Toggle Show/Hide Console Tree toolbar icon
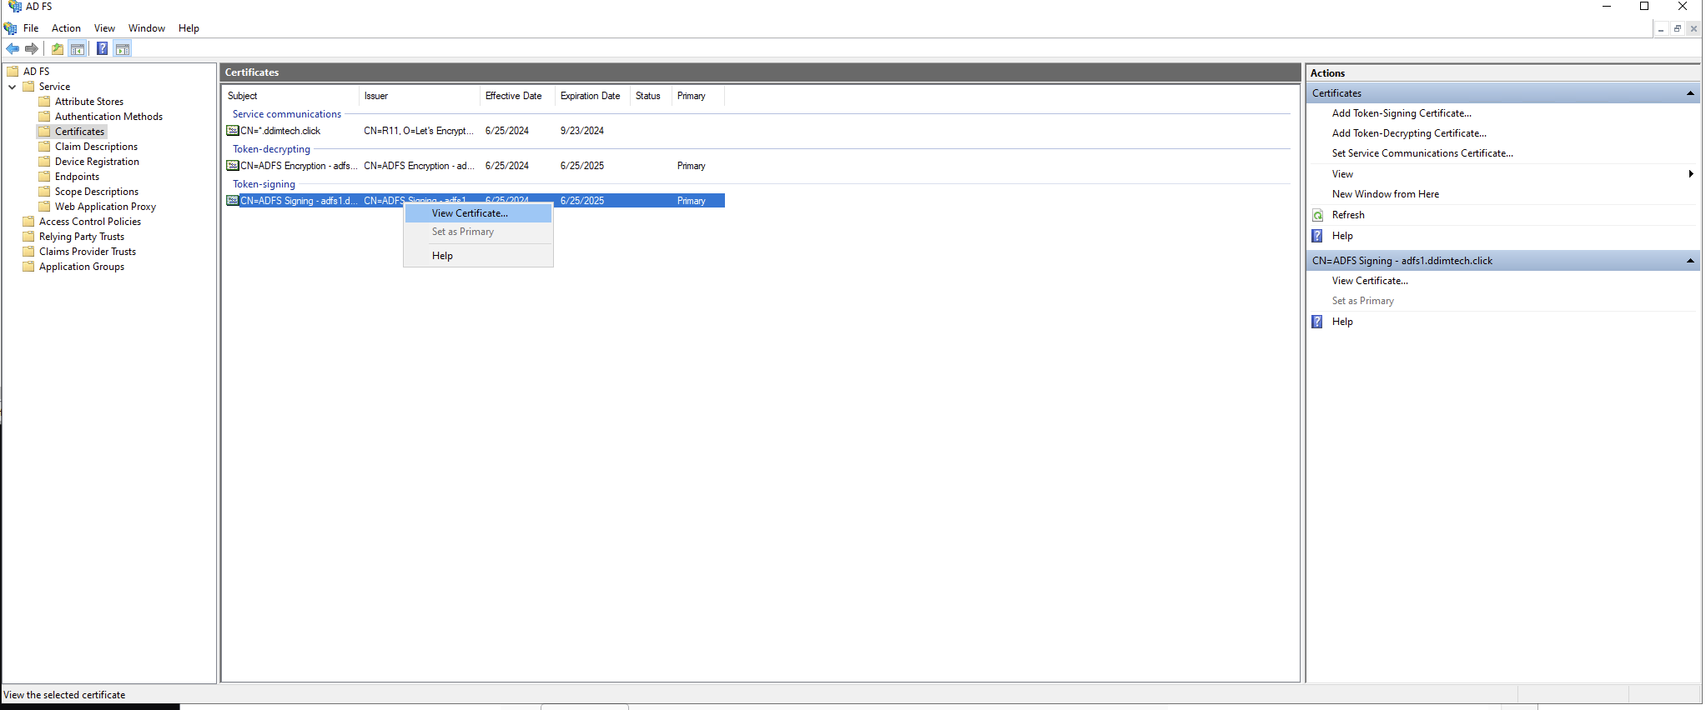 click(78, 48)
